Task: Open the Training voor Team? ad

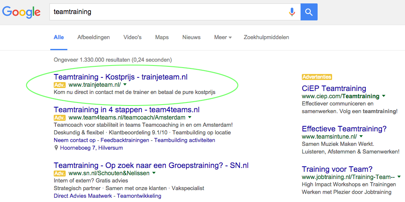Action: click(337, 169)
